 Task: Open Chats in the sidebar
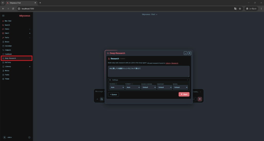(x=7, y=29)
